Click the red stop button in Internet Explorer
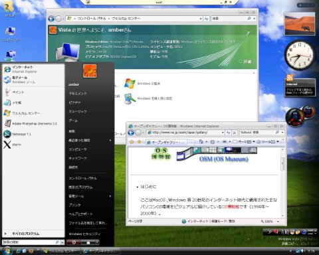The height and width of the screenshot is (255, 319). click(x=235, y=132)
